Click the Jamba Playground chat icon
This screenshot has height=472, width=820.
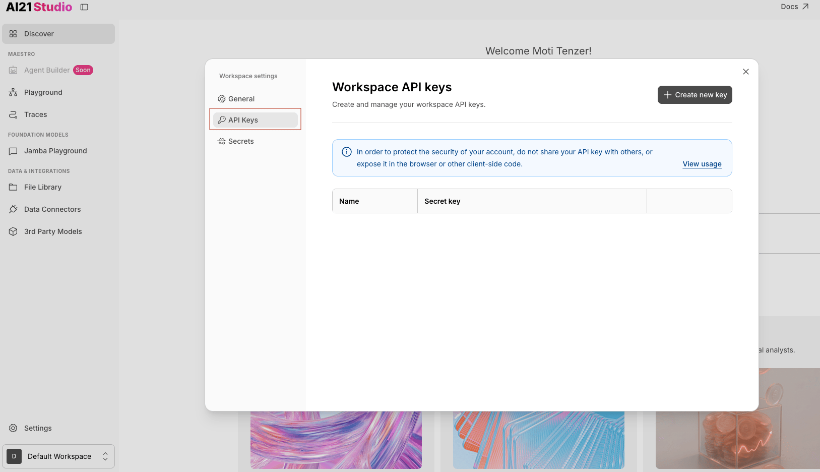pyautogui.click(x=13, y=151)
